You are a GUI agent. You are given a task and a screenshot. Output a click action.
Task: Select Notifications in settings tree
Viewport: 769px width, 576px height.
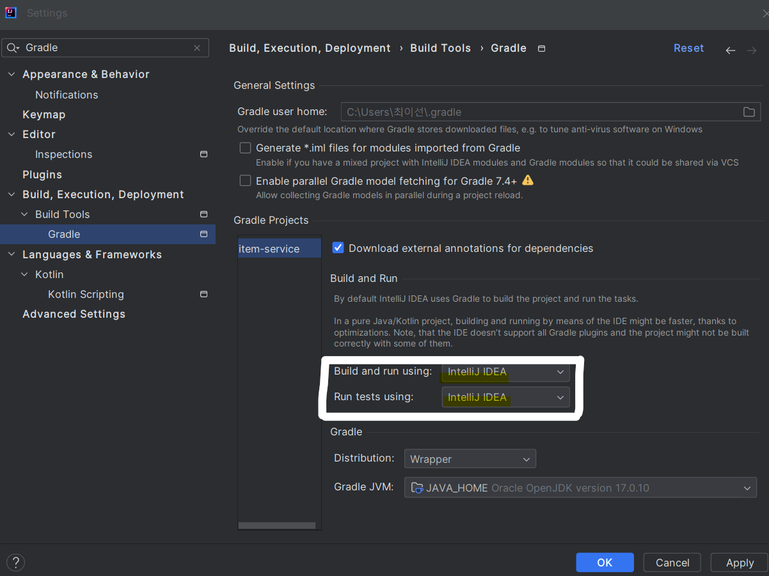67,95
